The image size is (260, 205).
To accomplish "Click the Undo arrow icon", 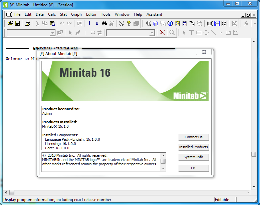I will 62,23.
